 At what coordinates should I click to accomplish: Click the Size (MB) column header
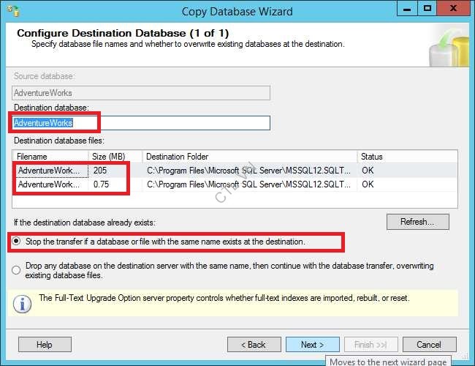tap(115, 157)
